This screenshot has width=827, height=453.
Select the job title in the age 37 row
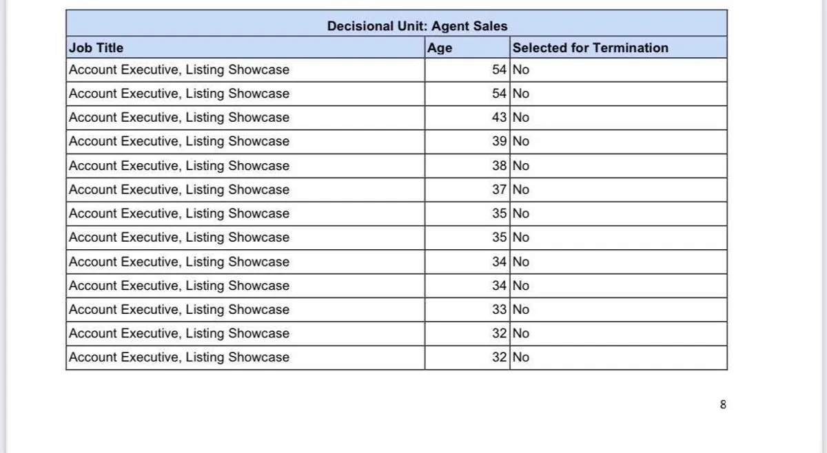coord(179,189)
